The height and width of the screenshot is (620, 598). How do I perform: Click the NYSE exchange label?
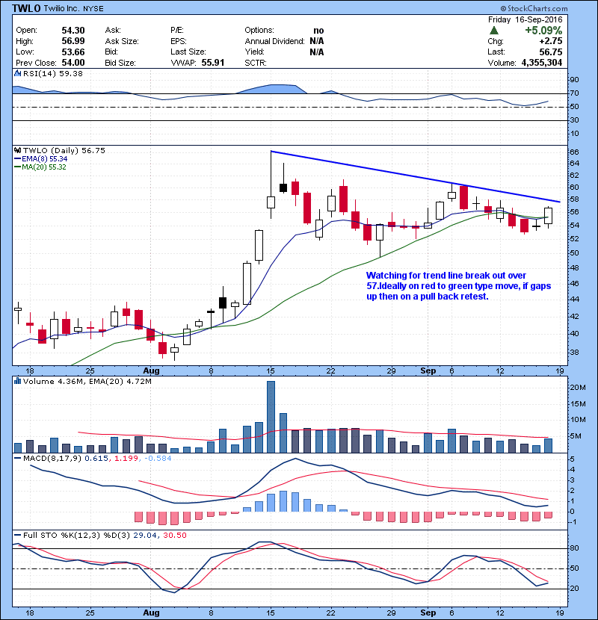click(93, 8)
